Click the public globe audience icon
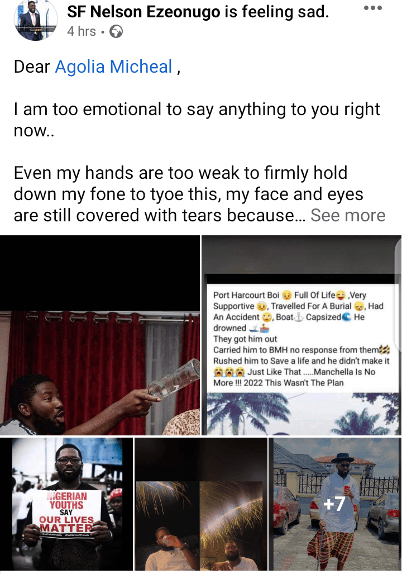This screenshot has height=574, width=402. coord(116,32)
